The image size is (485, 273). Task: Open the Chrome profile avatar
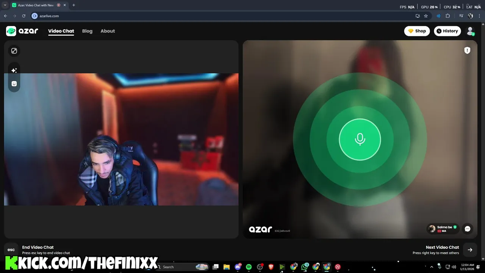pos(470,16)
